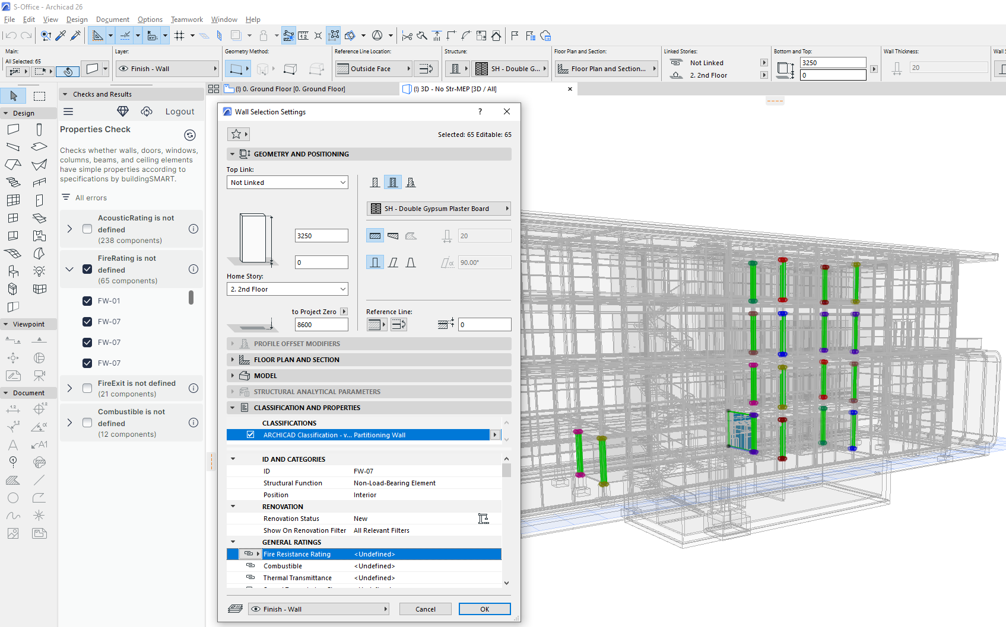
Task: Select the Arrow tool in toolbox
Action: pos(14,96)
